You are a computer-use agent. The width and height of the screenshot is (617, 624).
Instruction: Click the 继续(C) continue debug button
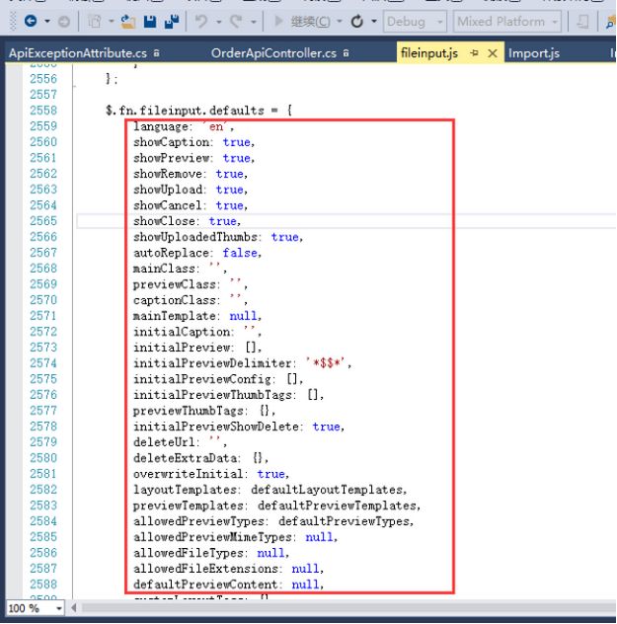pyautogui.click(x=302, y=22)
